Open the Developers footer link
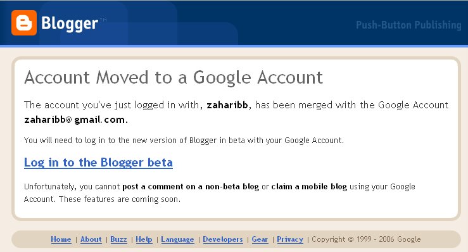468x252 pixels. pyautogui.click(x=223, y=239)
